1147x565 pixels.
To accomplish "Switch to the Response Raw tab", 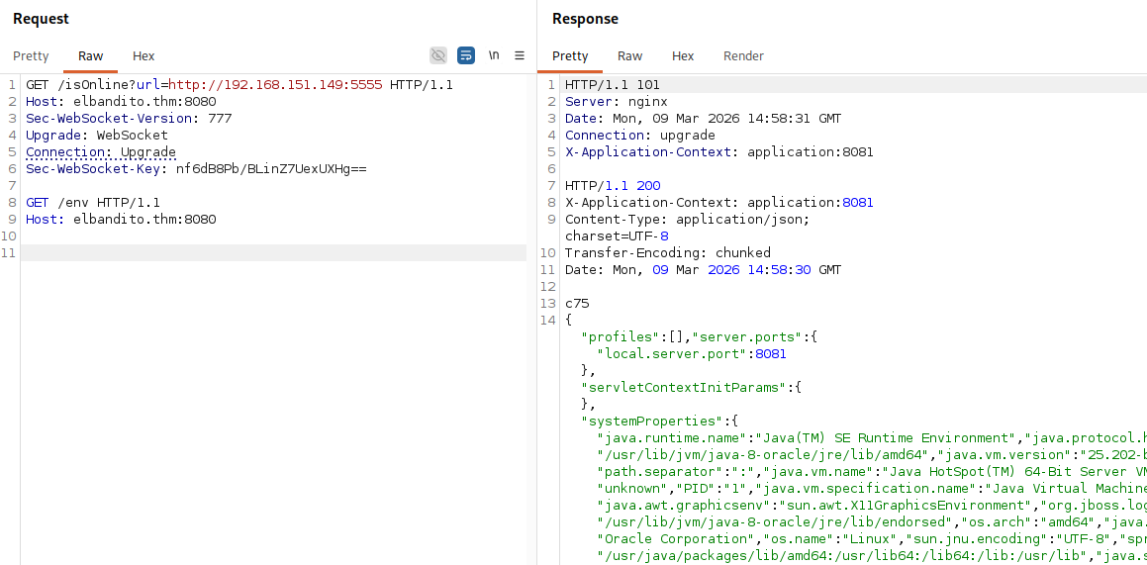I will (629, 56).
